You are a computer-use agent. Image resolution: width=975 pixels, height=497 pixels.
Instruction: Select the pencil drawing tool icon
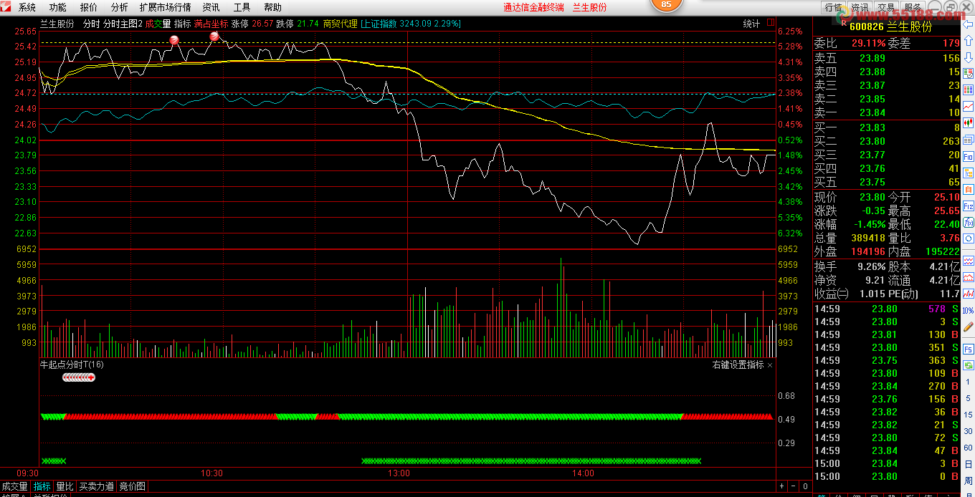click(968, 326)
